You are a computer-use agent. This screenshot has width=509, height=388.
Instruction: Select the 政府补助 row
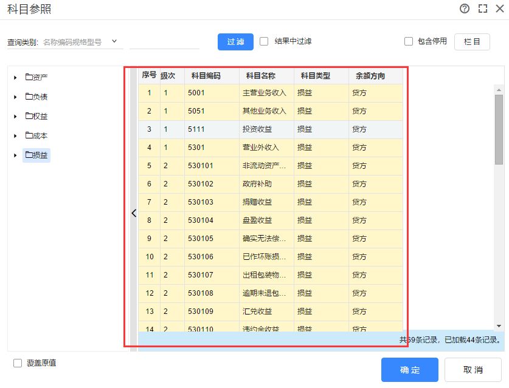coord(271,184)
